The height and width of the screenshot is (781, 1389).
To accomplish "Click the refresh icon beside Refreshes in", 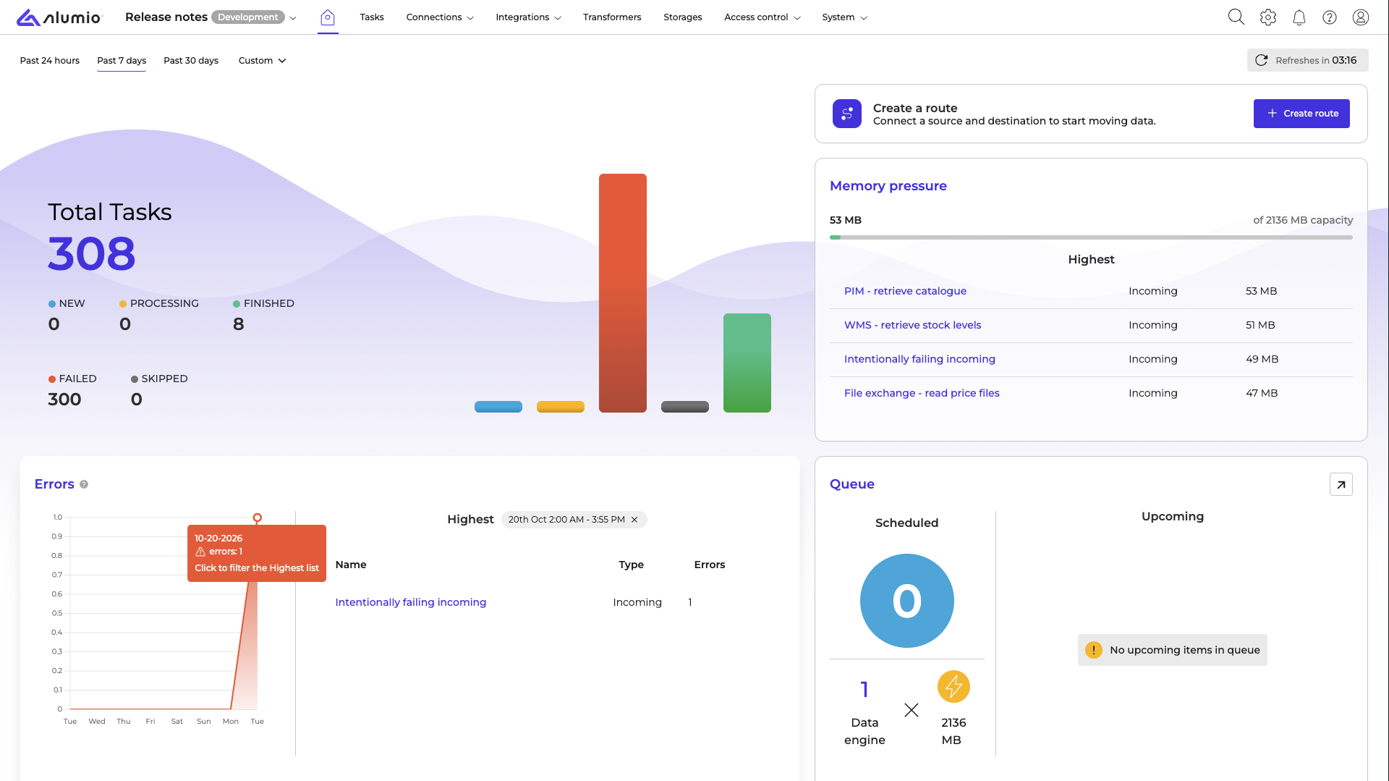I will click(x=1261, y=61).
